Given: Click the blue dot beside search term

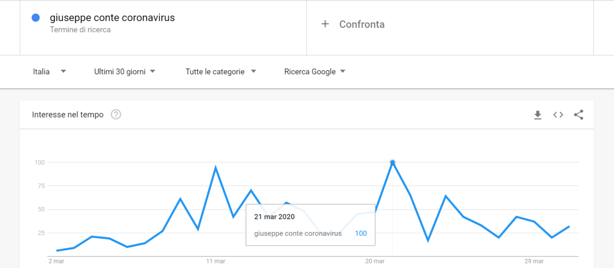Looking at the screenshot, I should click(35, 18).
